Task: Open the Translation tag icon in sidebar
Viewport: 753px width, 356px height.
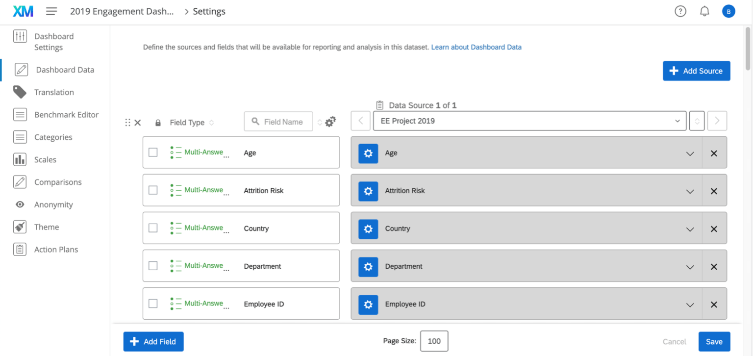Action: point(20,92)
